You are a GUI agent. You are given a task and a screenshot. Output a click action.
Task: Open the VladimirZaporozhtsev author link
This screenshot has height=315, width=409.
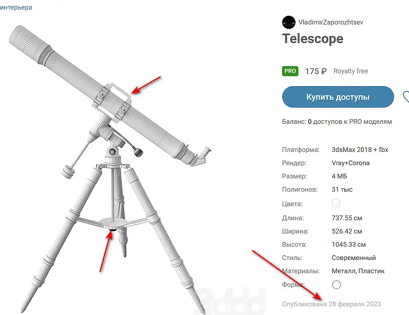(x=331, y=22)
